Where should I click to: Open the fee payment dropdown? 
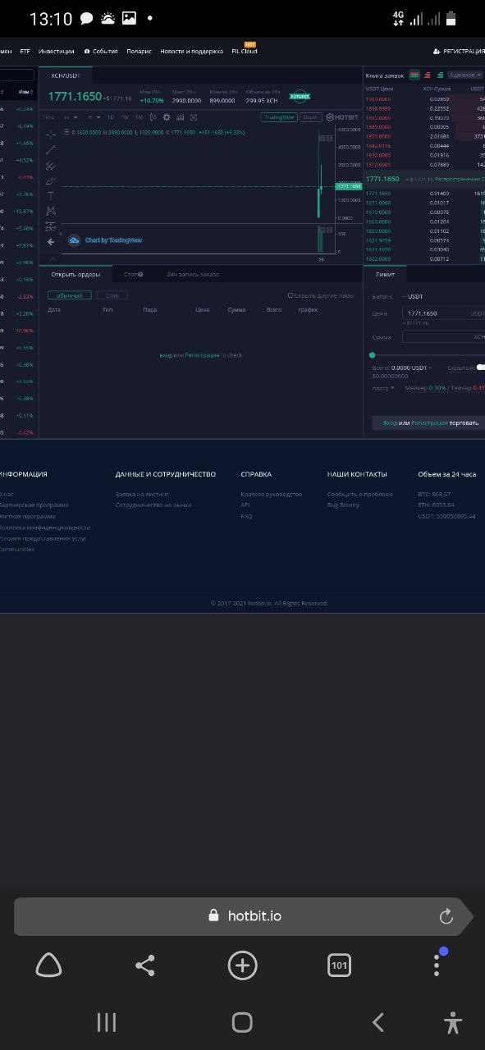click(x=383, y=388)
